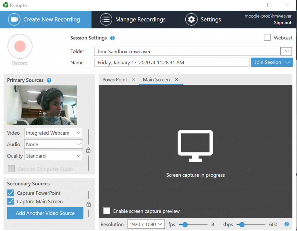
Task: Close the Main Screen tab
Action: tap(177, 80)
